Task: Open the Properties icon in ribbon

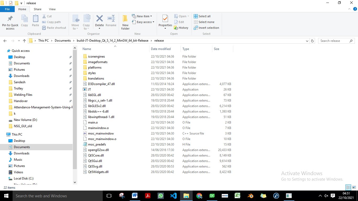Action: 165,19
